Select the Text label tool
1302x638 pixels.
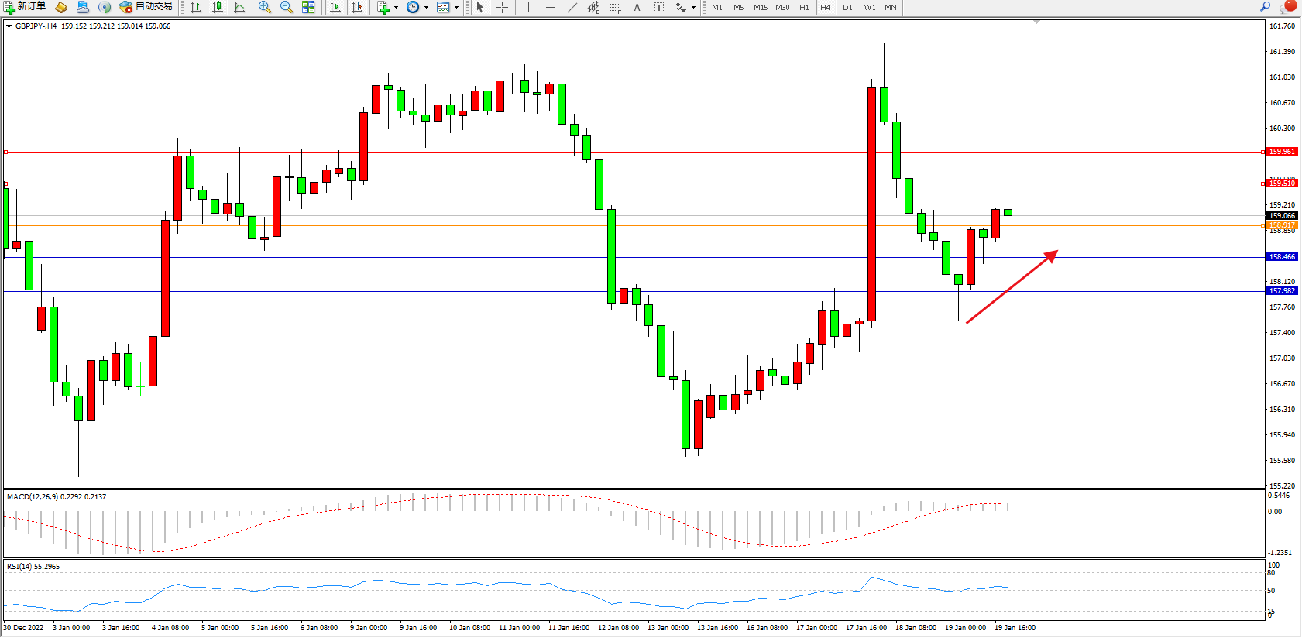tap(637, 7)
